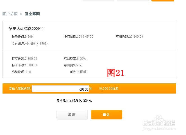Click the 最新净值 value 8.566

(29, 36)
